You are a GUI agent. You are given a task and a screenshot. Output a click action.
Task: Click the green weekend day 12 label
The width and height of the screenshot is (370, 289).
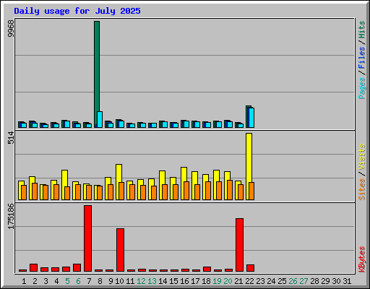click(141, 281)
